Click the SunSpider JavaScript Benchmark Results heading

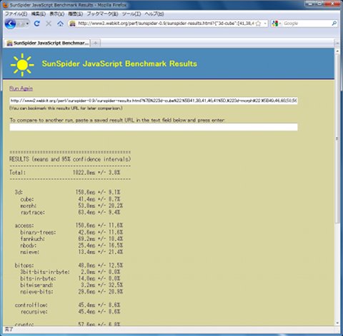coord(119,63)
